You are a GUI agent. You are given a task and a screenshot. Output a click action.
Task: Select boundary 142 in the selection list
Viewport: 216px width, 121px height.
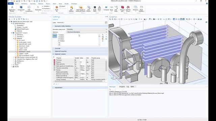[59, 43]
